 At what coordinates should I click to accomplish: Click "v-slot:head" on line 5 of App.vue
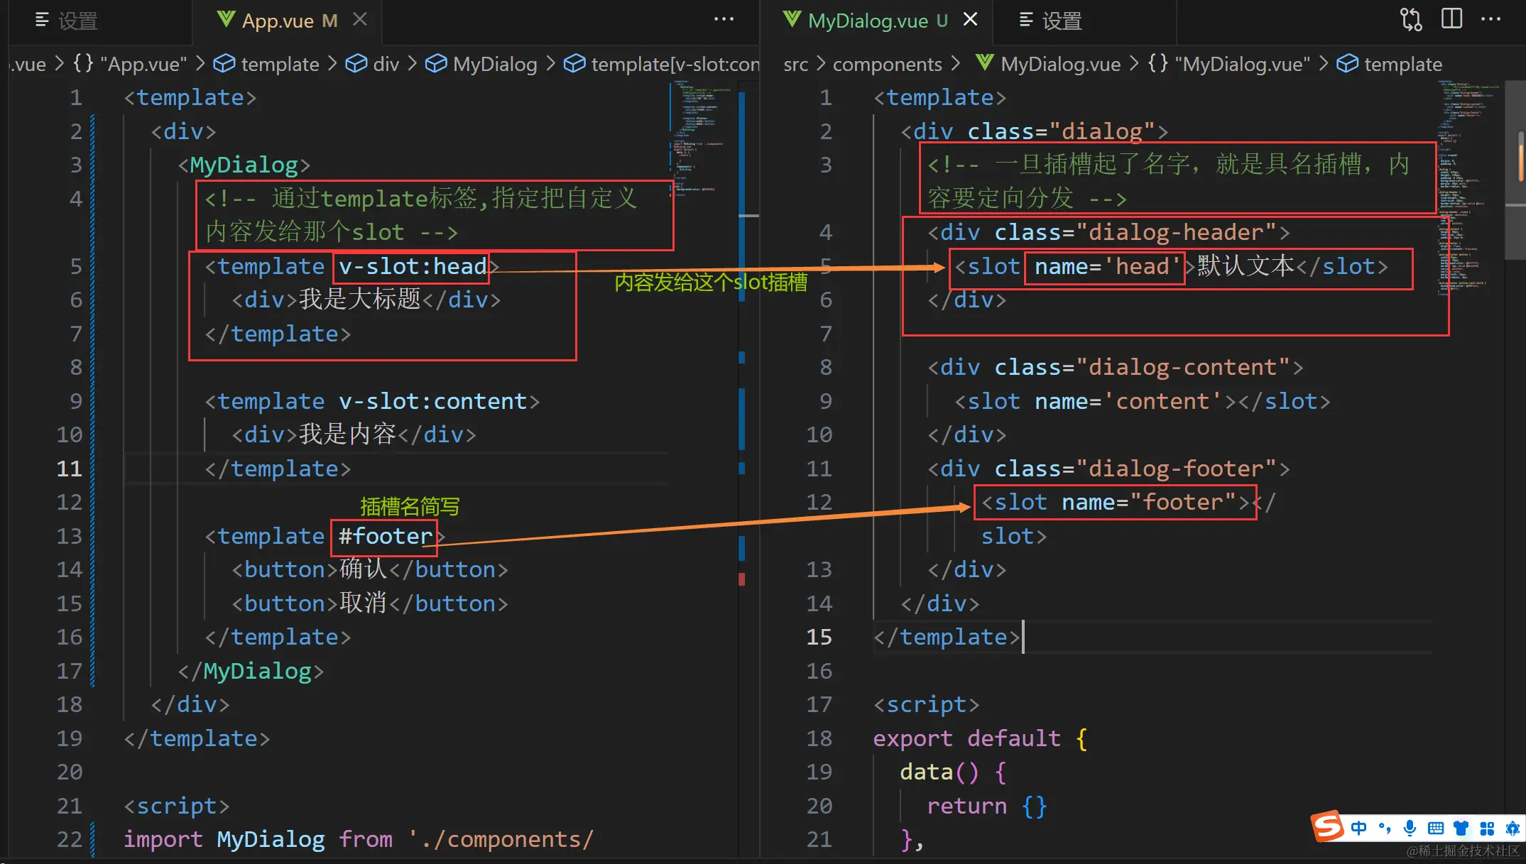[x=412, y=266]
